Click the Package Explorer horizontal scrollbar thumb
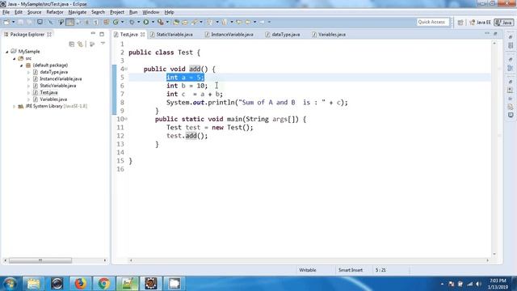Screen dimensions: 517x291 pos(40,260)
